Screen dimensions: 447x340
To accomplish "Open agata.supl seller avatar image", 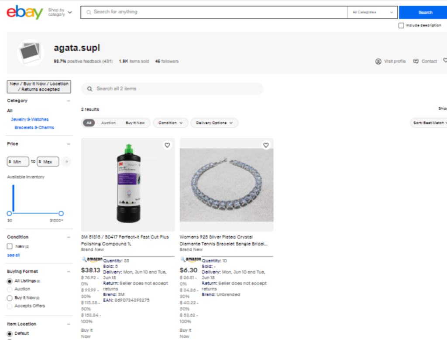I will pos(30,52).
